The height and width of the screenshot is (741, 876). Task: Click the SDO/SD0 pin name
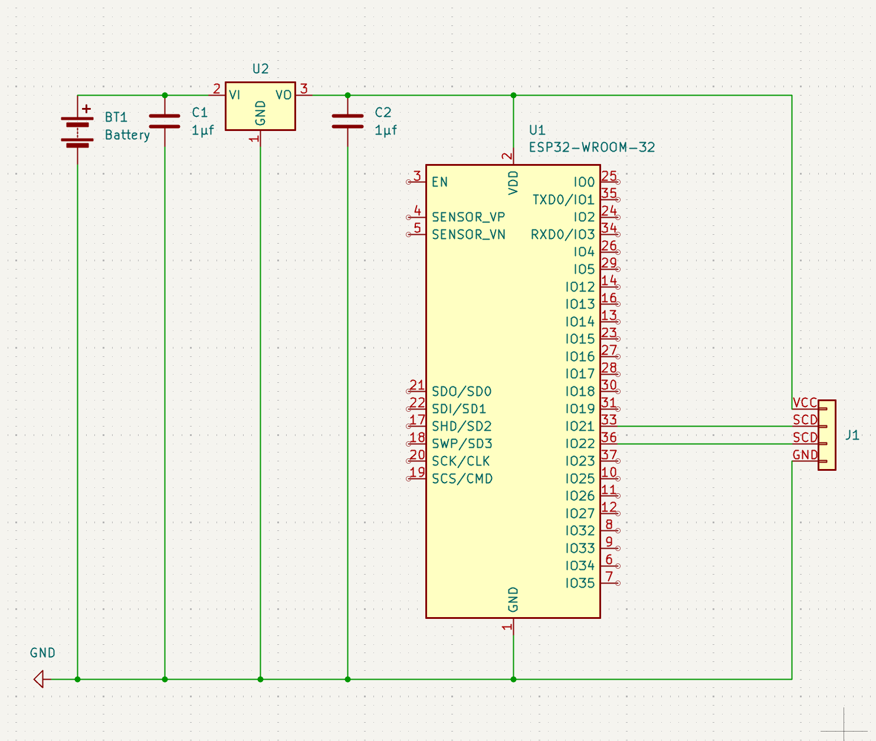coord(462,391)
